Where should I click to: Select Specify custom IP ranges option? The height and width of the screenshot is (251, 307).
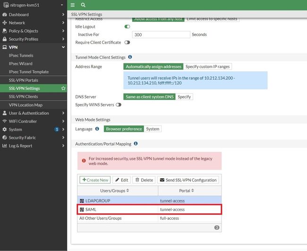pos(208,67)
